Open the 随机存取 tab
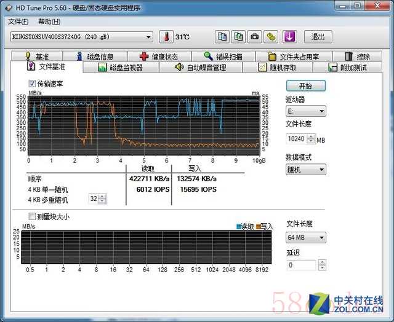This screenshot has width=394, height=322. [277, 68]
